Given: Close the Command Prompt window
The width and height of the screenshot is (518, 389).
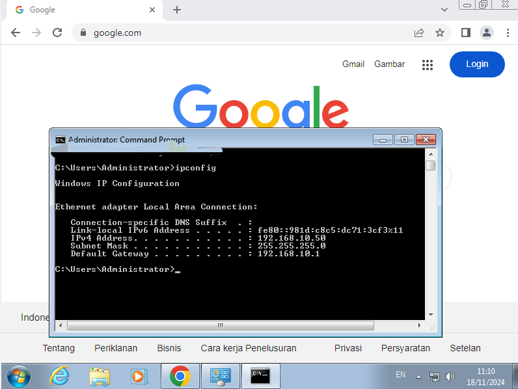Looking at the screenshot, I should (426, 140).
